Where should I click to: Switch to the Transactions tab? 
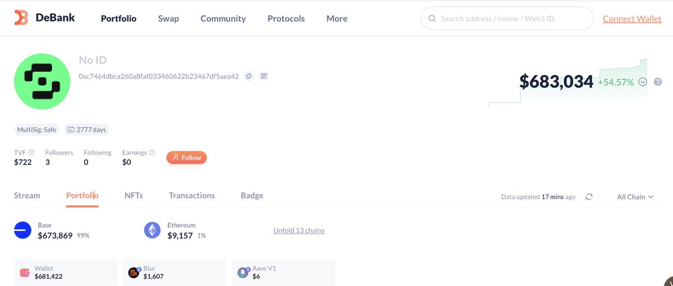pos(191,196)
